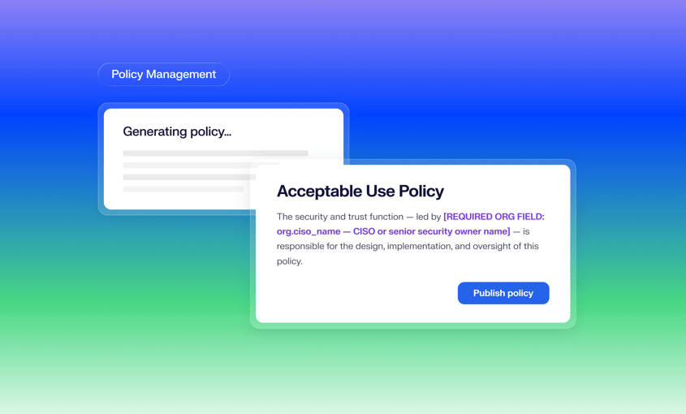Click the Publish policy button

[x=503, y=293]
